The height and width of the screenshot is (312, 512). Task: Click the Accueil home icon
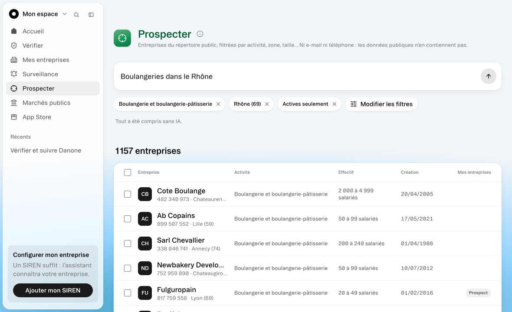tap(14, 31)
